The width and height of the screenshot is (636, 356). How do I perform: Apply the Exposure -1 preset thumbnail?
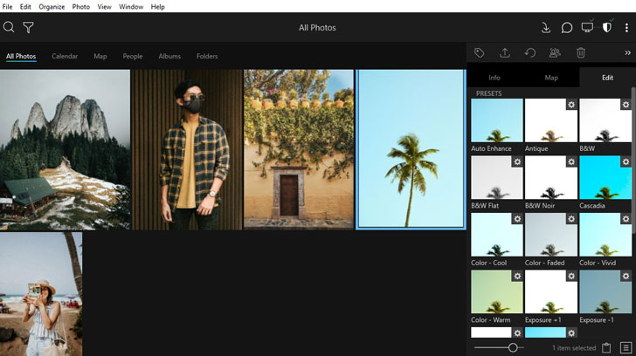[x=605, y=291]
